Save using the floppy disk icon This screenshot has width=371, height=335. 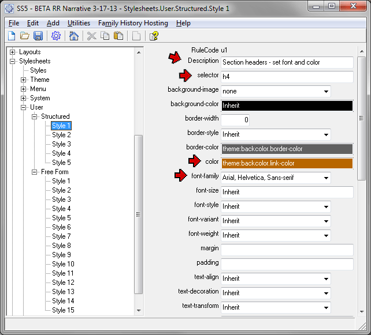coord(38,36)
